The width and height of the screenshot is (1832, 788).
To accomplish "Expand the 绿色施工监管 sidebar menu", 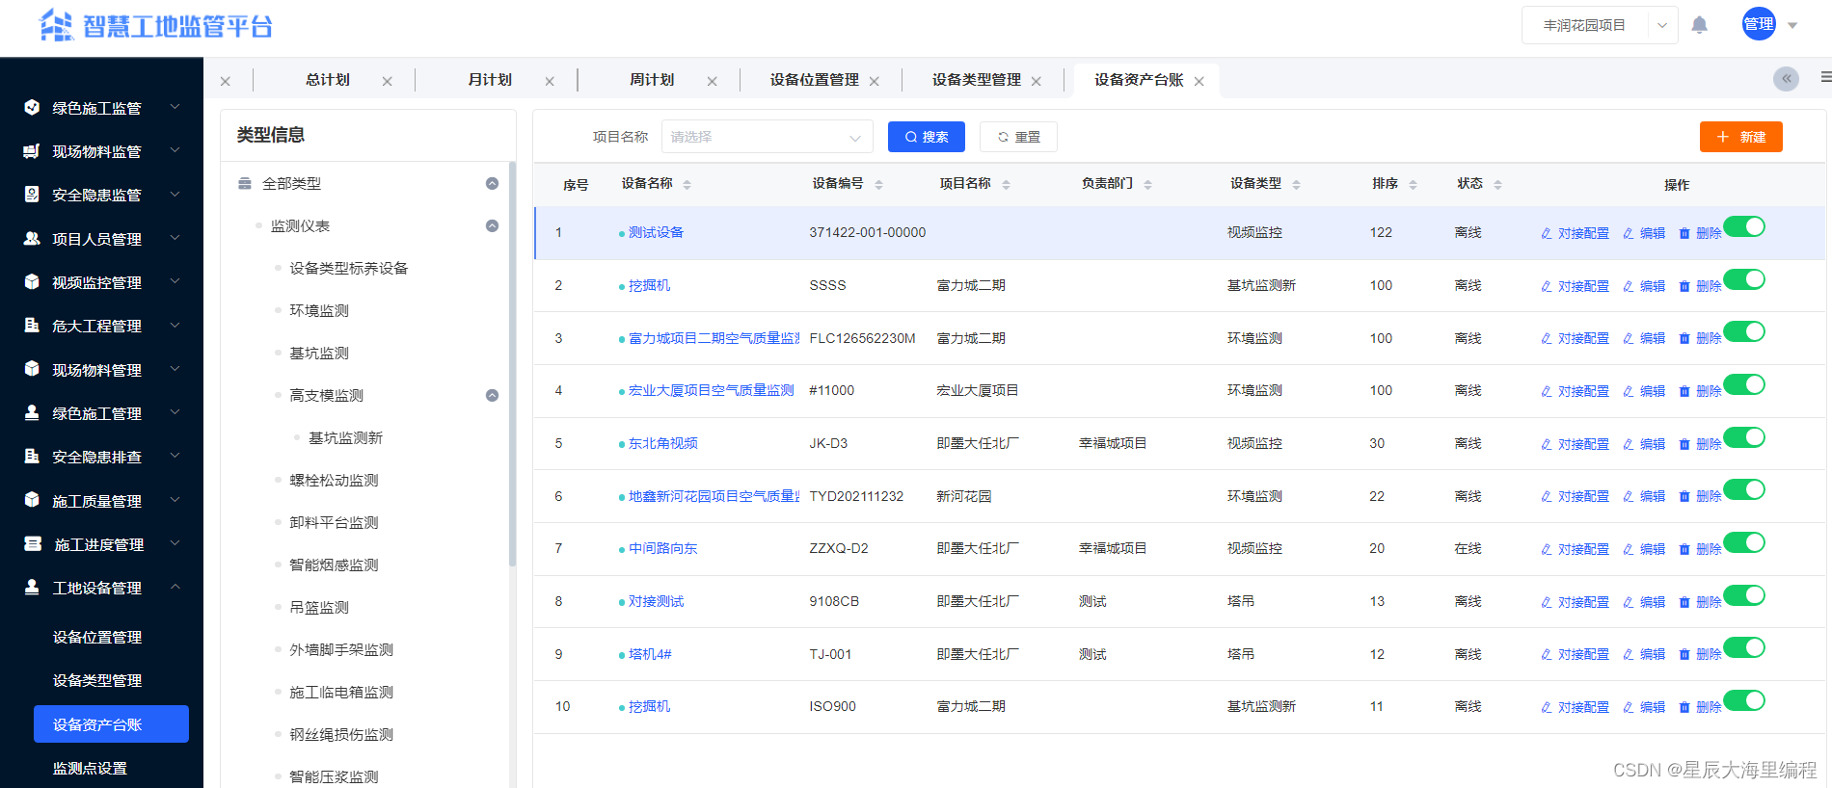I will pyautogui.click(x=175, y=107).
